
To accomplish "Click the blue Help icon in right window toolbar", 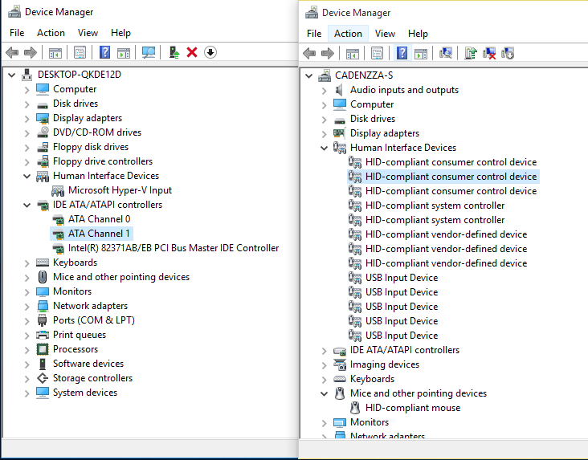I will click(x=402, y=53).
